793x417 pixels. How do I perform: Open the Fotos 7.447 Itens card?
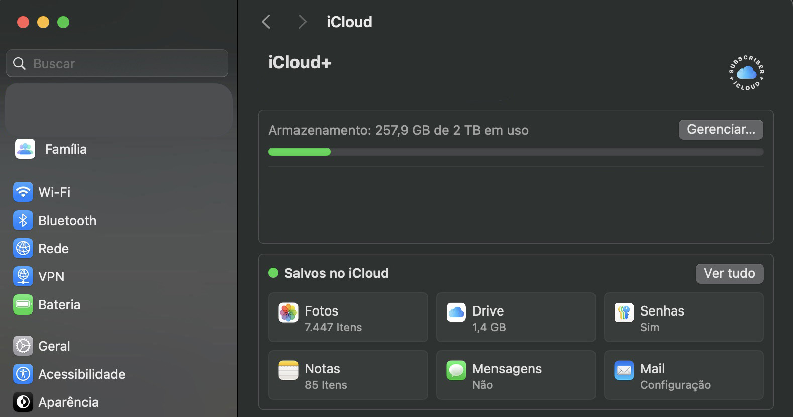(x=348, y=318)
